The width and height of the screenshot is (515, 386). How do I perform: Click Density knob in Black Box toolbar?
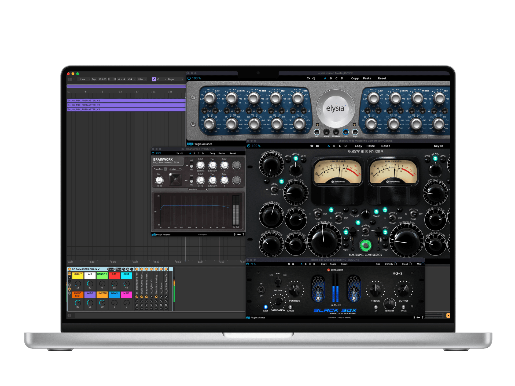pyautogui.click(x=395, y=264)
